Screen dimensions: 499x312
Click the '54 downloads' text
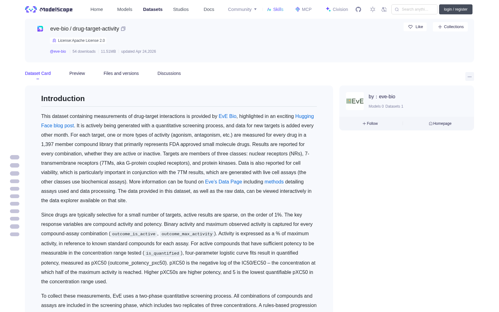click(x=84, y=51)
